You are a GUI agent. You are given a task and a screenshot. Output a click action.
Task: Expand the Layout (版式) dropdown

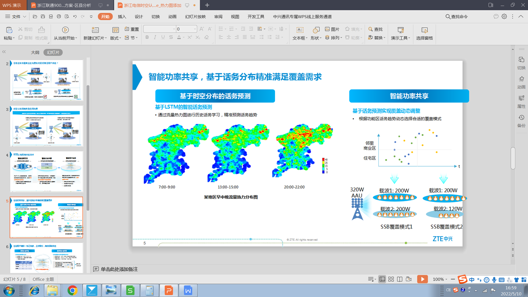[116, 38]
